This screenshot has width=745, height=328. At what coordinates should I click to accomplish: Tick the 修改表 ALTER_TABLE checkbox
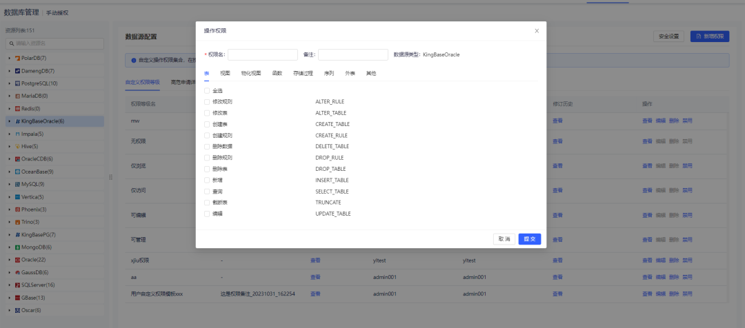[207, 113]
